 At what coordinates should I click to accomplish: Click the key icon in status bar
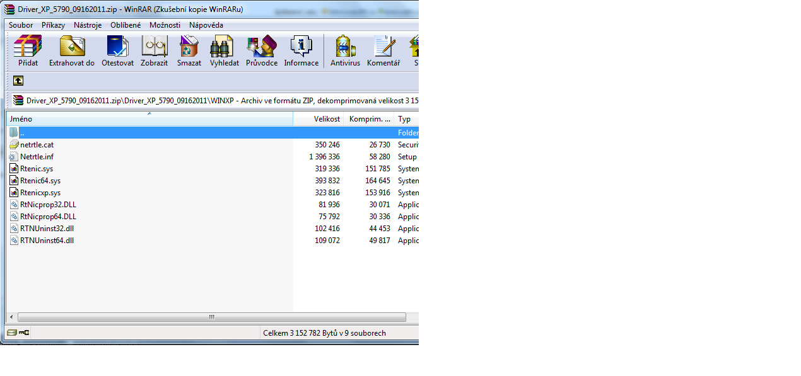coord(24,333)
